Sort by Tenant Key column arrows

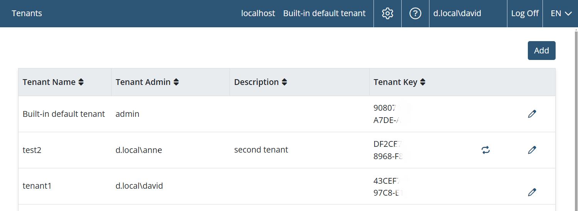(x=423, y=82)
